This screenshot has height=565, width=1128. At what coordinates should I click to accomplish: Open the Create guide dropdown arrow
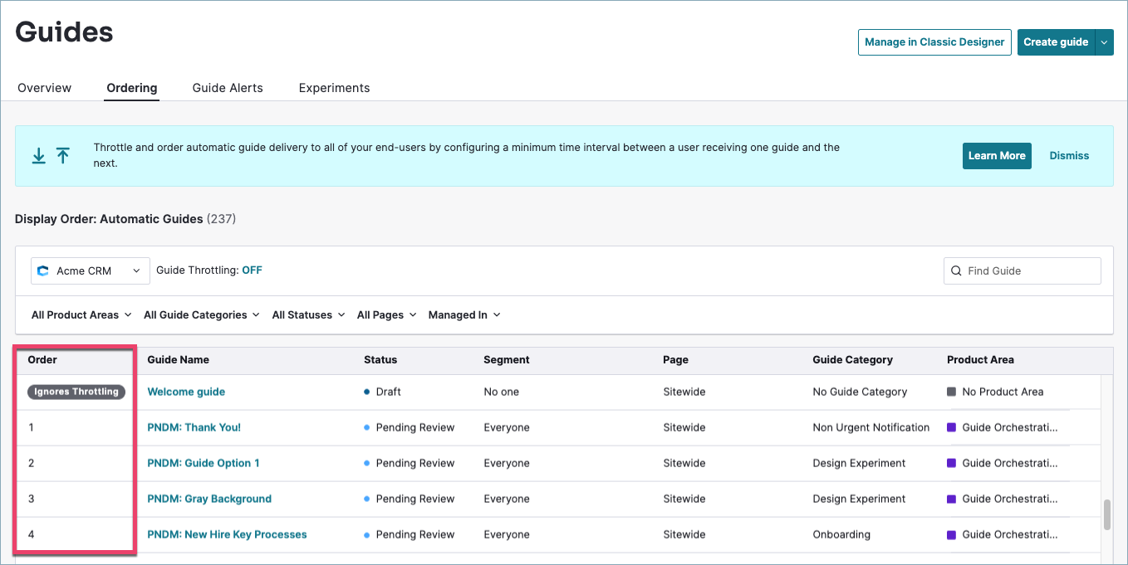[1104, 42]
